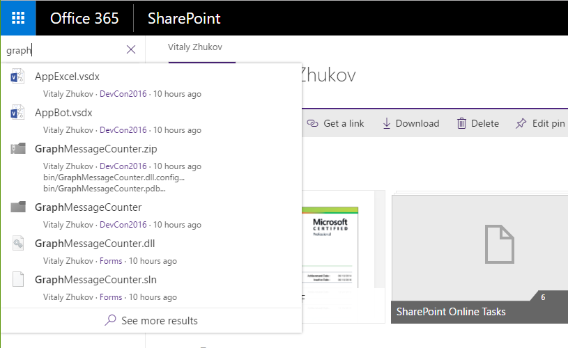This screenshot has height=348, width=568.
Task: Open GraphMessageCounter.dll search result
Action: point(95,244)
